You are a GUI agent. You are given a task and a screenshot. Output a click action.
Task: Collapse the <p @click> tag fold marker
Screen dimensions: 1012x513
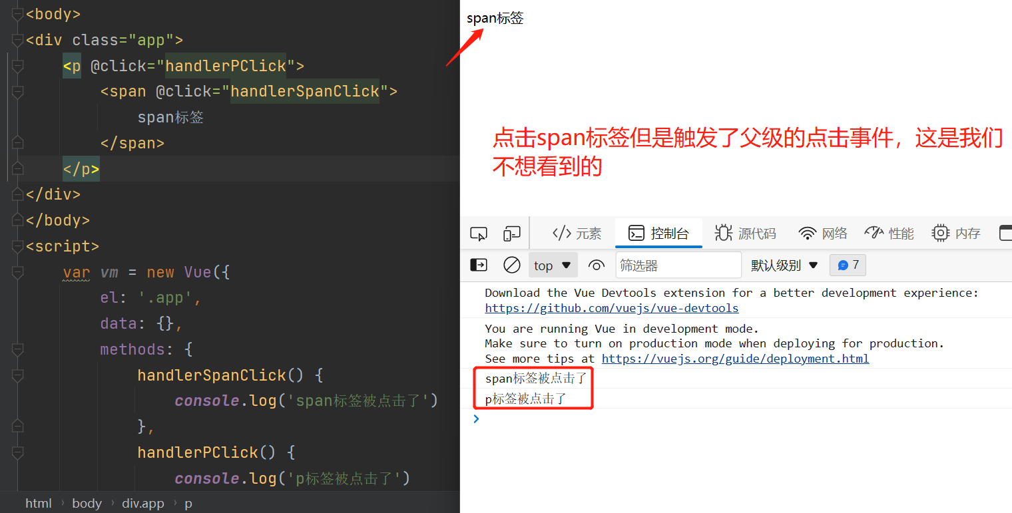coord(18,66)
